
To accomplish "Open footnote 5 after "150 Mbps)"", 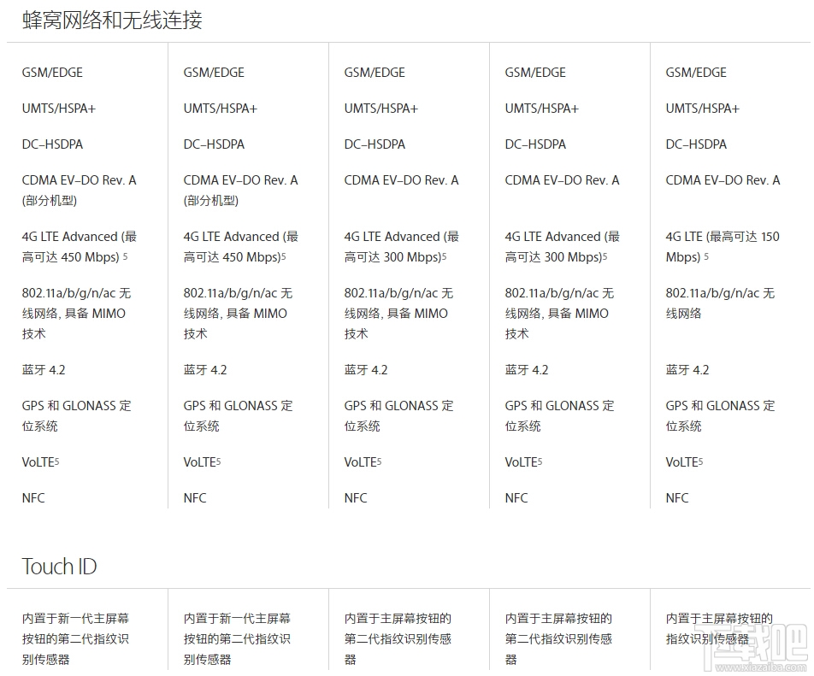I will [x=706, y=256].
